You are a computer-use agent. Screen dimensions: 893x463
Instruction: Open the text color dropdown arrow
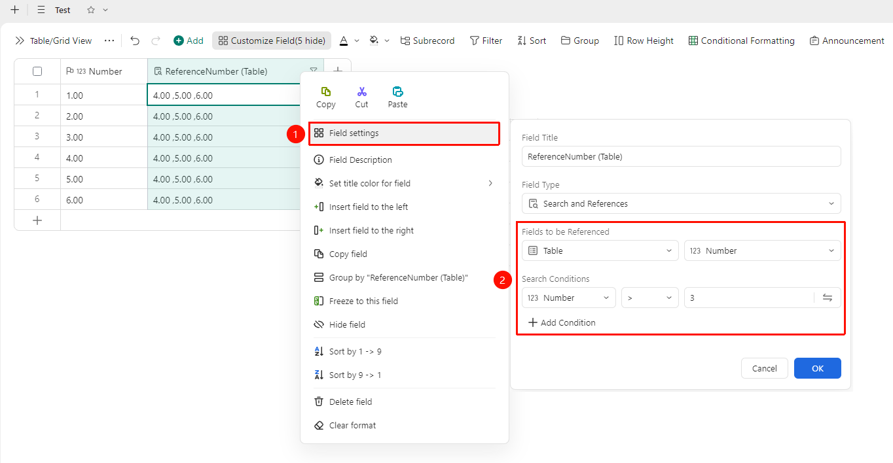pos(357,41)
